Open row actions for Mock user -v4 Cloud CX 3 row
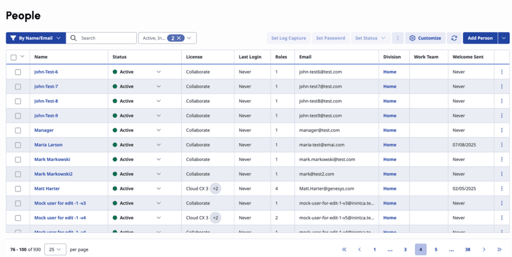This screenshot has height=257, width=512. [501, 218]
